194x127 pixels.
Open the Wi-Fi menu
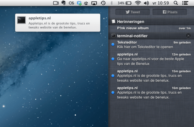[138, 3]
